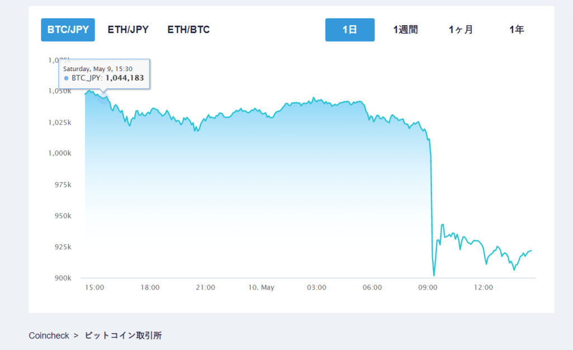This screenshot has width=573, height=350.
Task: Change chart range to 1週間
Action: point(405,30)
